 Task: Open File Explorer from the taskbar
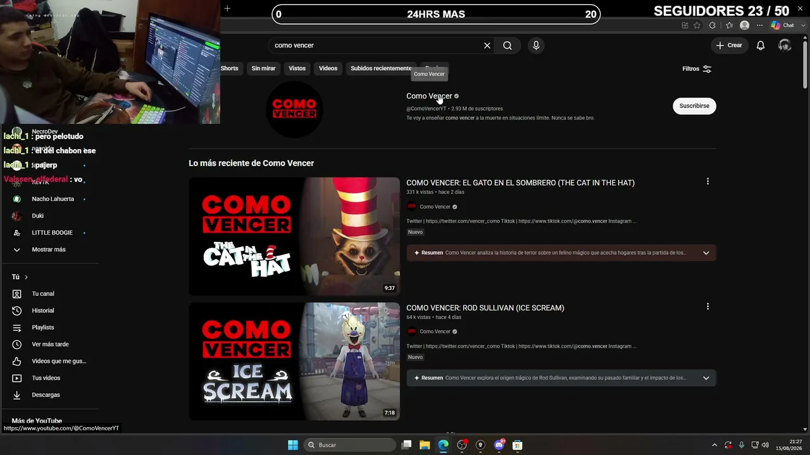tap(425, 445)
